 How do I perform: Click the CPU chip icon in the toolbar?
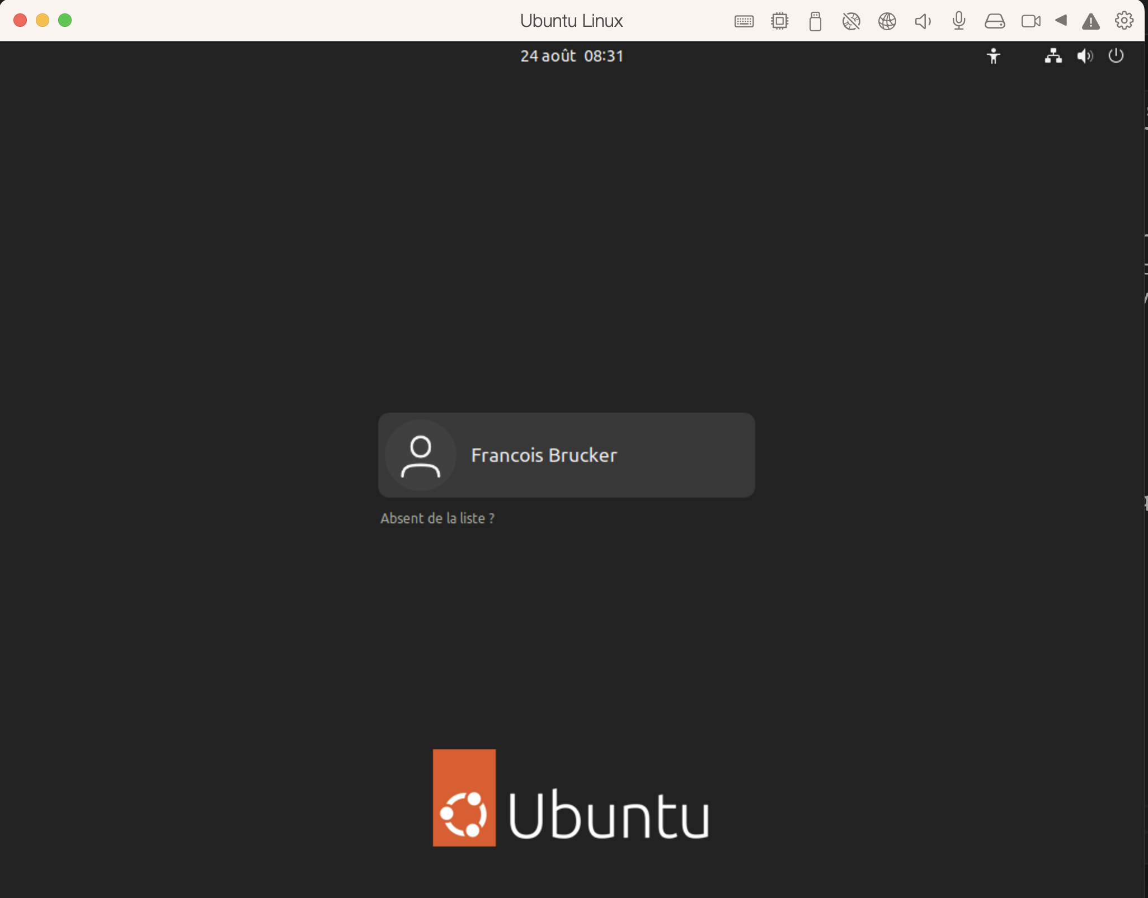coord(779,21)
